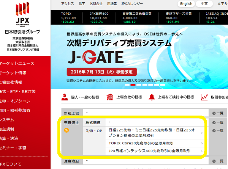Open the アクセス page

click(x=68, y=4)
